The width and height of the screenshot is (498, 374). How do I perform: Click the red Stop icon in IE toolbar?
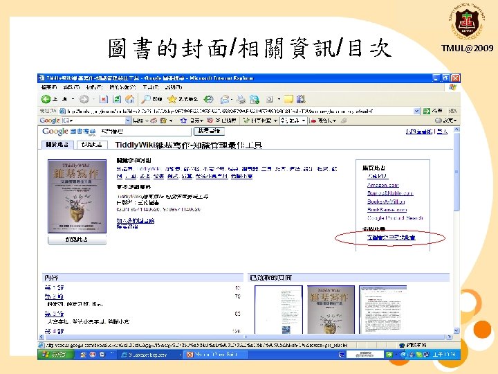104,100
